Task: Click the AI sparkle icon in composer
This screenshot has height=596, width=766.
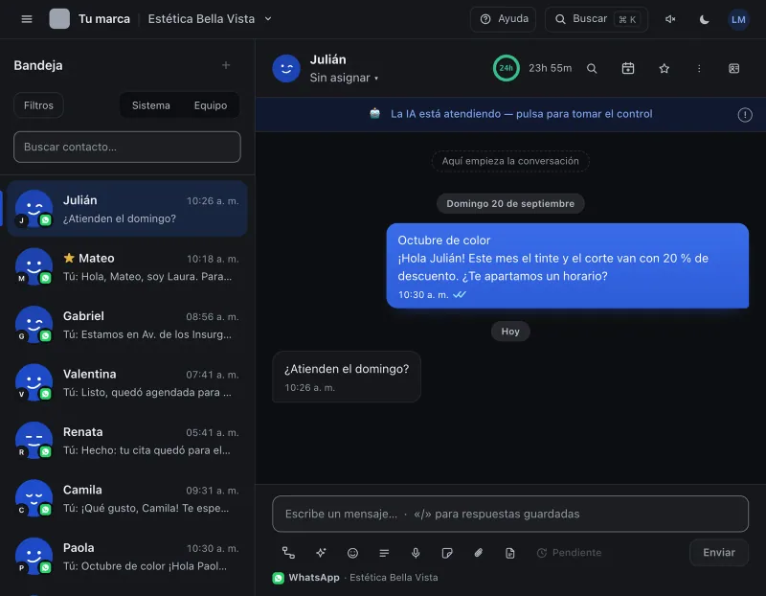Action: pos(321,553)
